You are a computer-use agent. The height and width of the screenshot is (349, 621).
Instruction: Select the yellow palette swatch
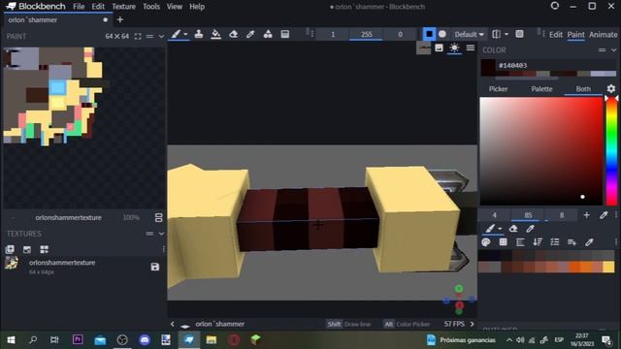pyautogui.click(x=608, y=268)
